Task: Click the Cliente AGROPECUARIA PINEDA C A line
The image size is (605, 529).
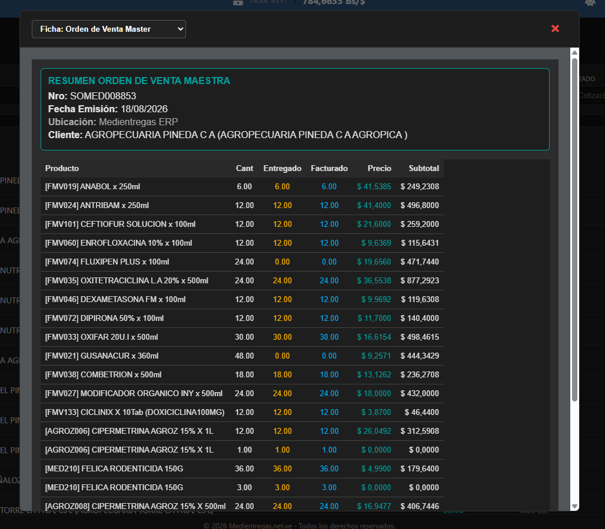Action: pyautogui.click(x=228, y=135)
